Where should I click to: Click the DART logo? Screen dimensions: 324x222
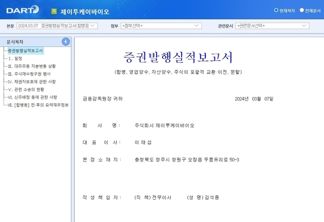tap(22, 10)
